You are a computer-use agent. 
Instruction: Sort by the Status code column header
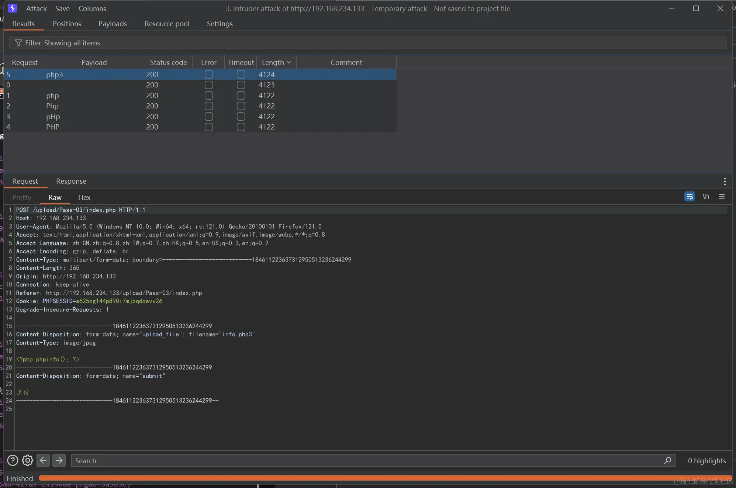(x=168, y=62)
